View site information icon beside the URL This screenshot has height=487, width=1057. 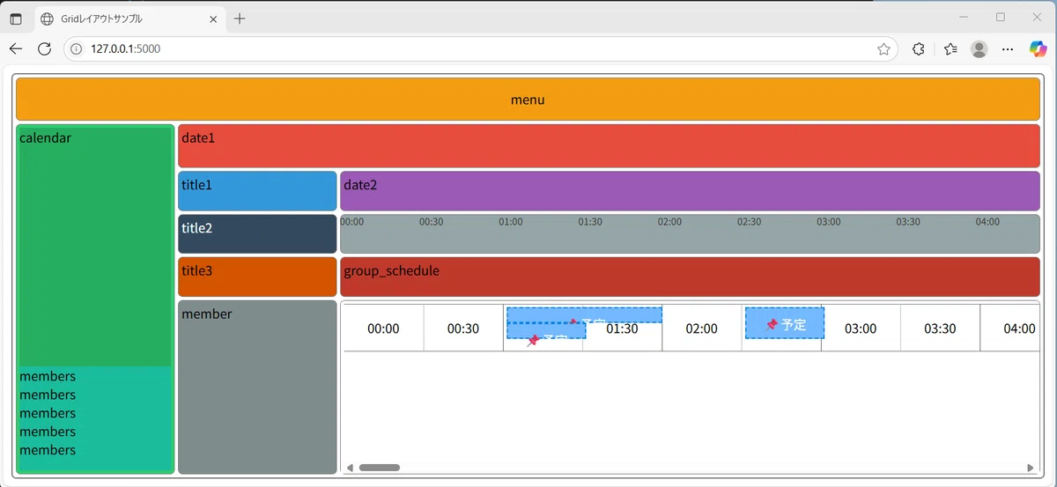[x=77, y=49]
